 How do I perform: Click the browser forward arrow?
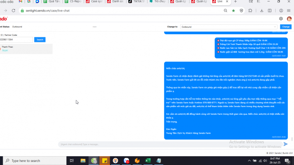click(x=5, y=11)
